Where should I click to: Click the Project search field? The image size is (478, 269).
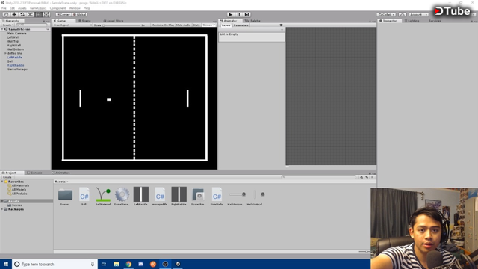coord(319,177)
